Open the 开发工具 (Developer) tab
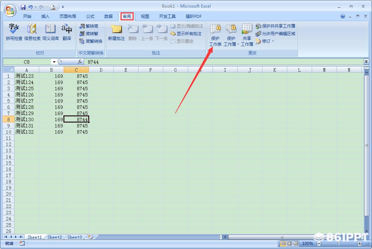This screenshot has width=372, height=249. (x=167, y=17)
